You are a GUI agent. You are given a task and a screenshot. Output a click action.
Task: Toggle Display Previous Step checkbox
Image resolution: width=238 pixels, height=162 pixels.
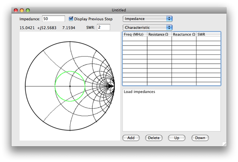pyautogui.click(x=71, y=19)
